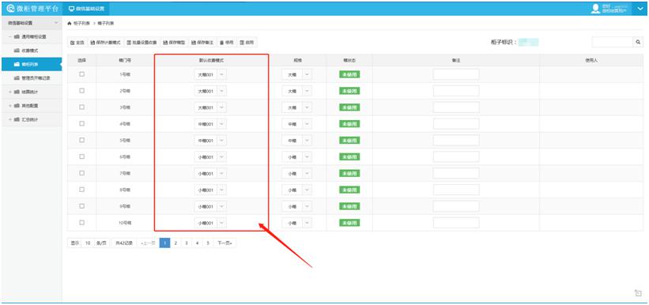The height and width of the screenshot is (305, 649).
Task: Click the 启用 enable toolbar button
Action: [247, 42]
